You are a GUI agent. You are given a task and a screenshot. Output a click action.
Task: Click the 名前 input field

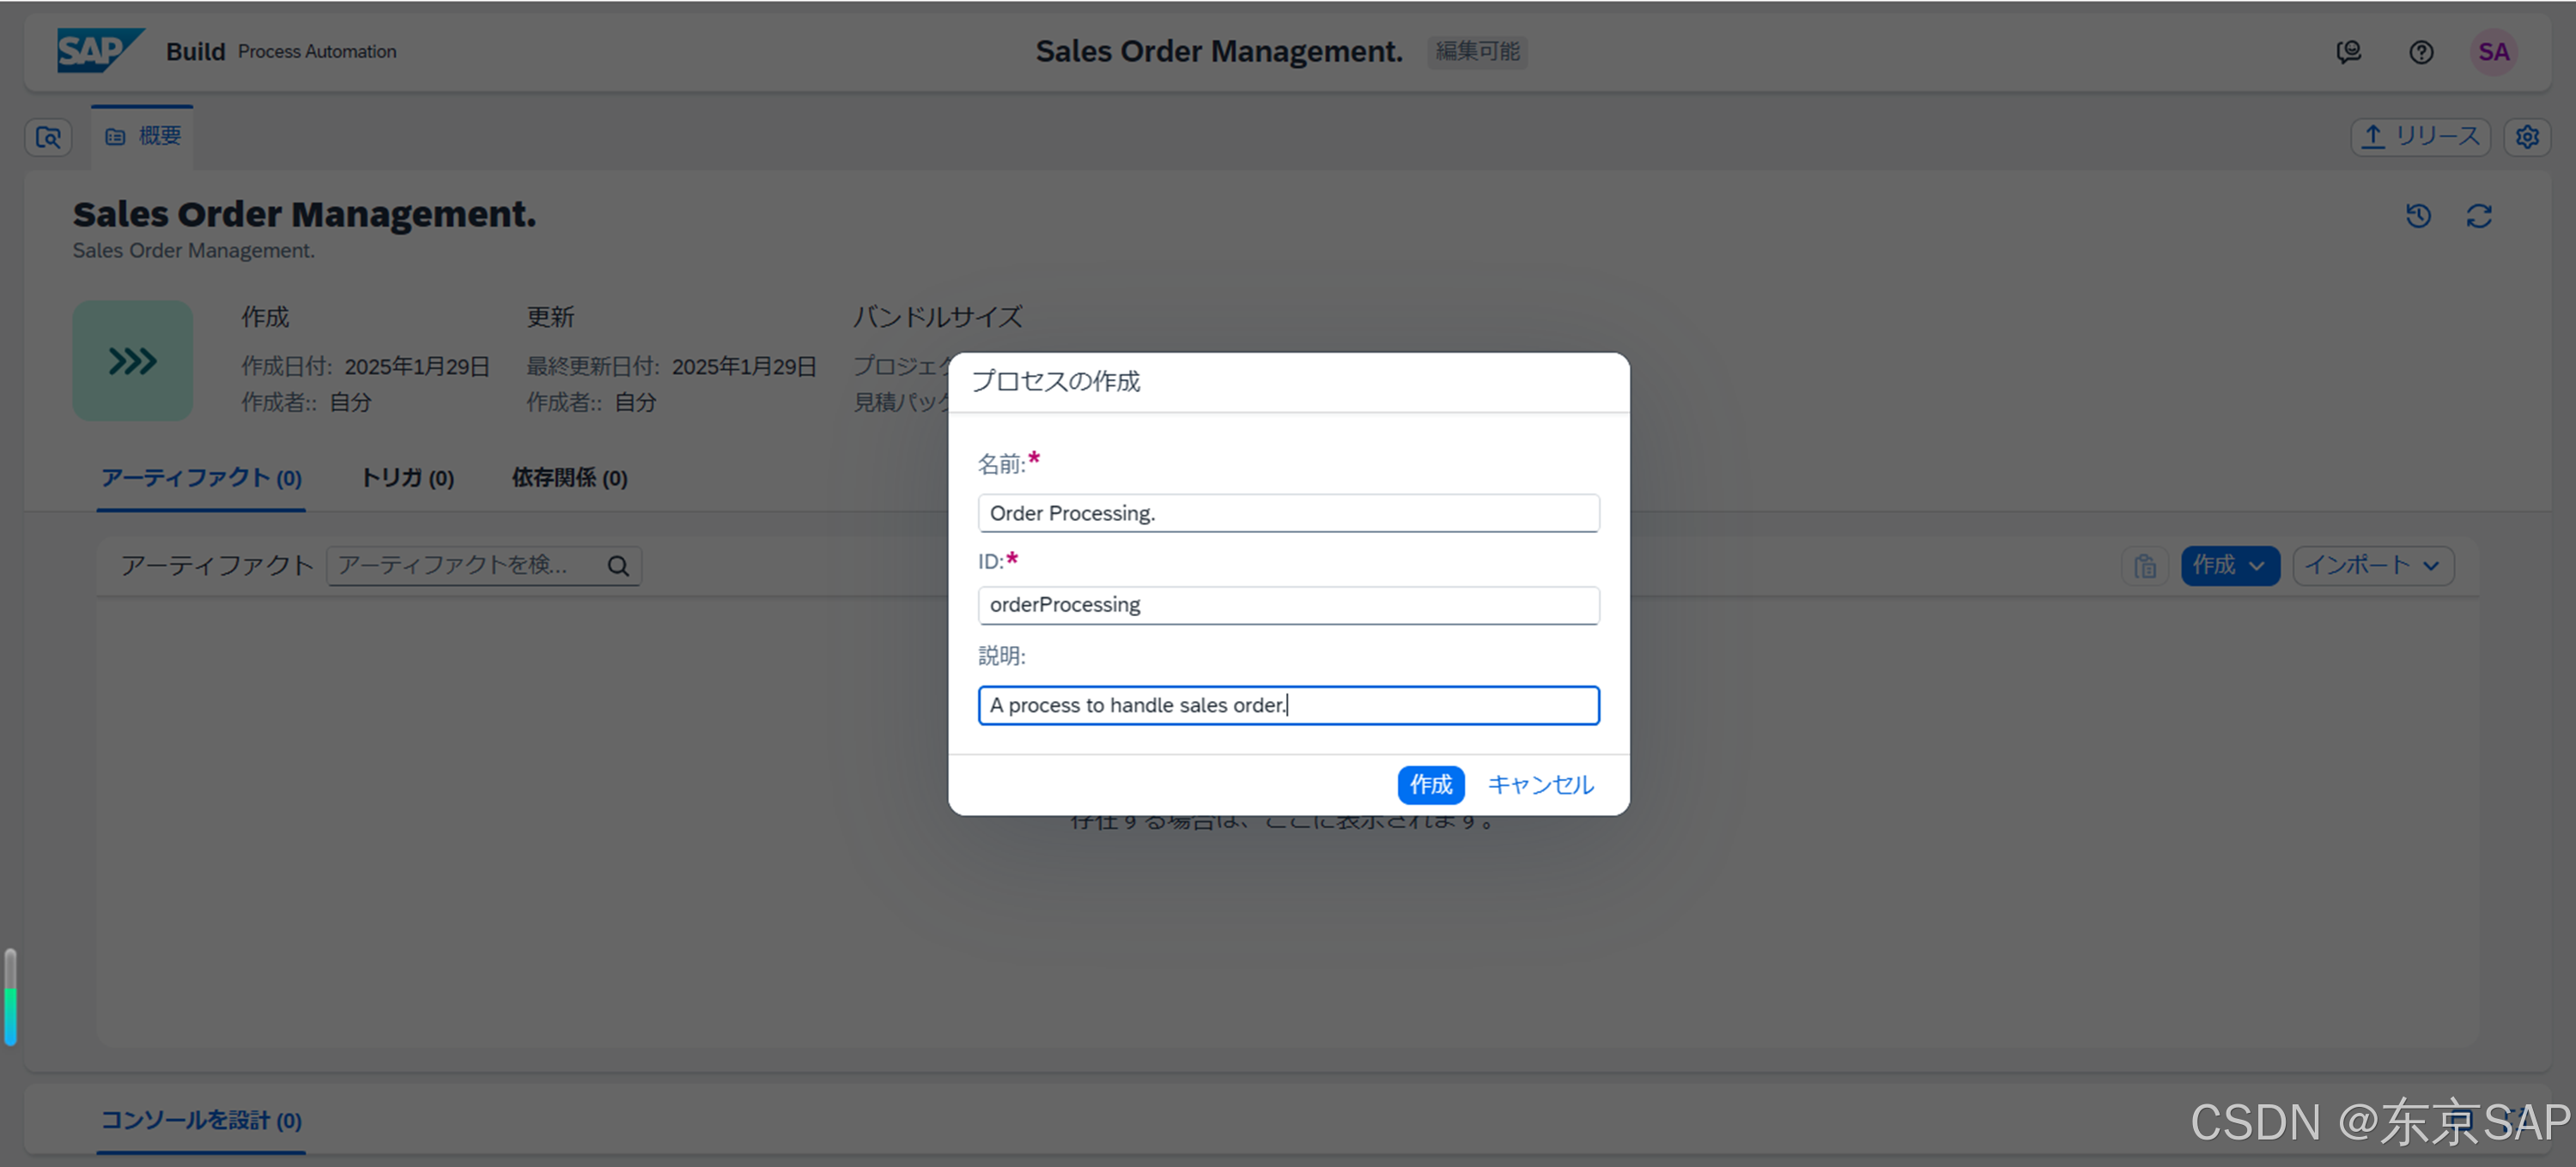(x=1288, y=513)
